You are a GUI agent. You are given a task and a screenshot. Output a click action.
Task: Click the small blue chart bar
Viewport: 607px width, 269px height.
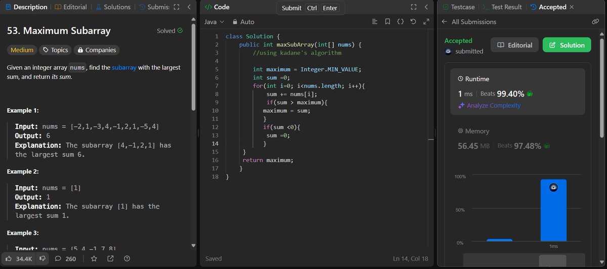coord(499,240)
